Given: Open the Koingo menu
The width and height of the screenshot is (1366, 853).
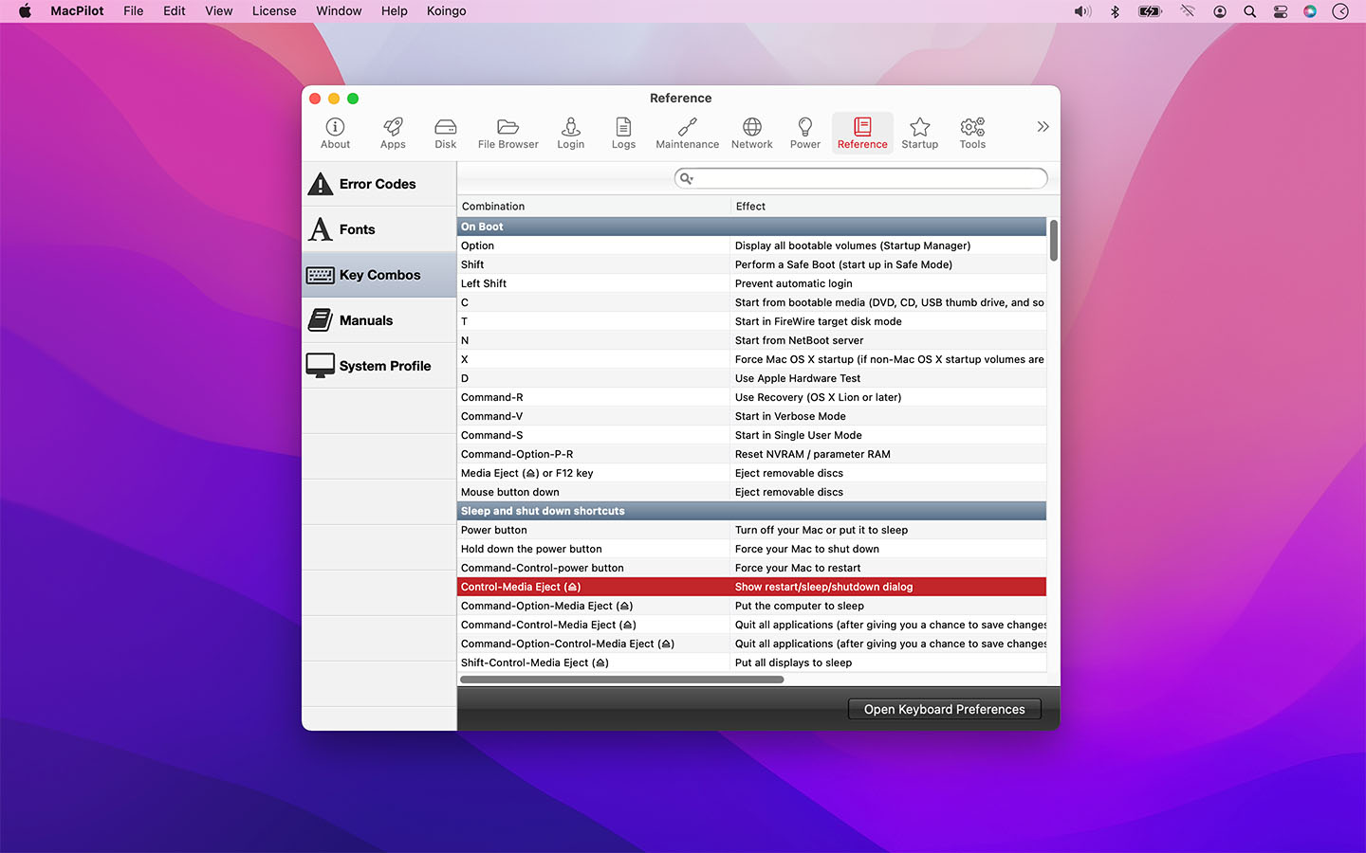Looking at the screenshot, I should coord(446,11).
